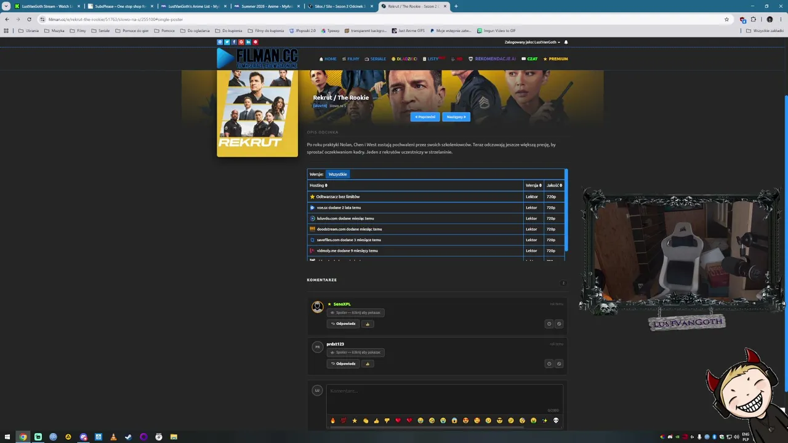Image resolution: width=788 pixels, height=443 pixels.
Task: Click the voe.sx hosting icon
Action: [312, 208]
